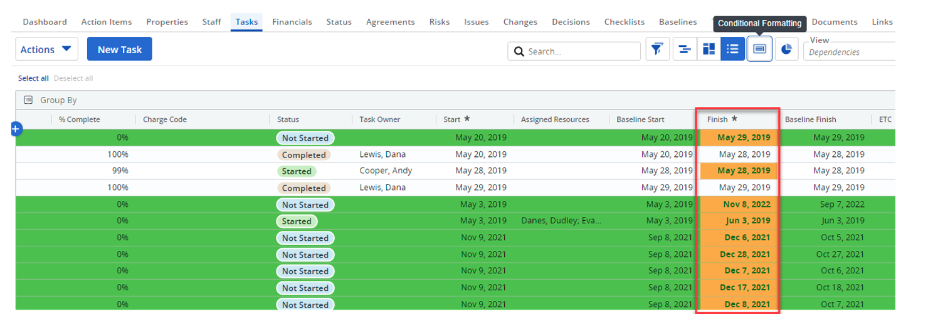Go to the Agreements tab
Viewport: 928px width, 324px height.
391,22
